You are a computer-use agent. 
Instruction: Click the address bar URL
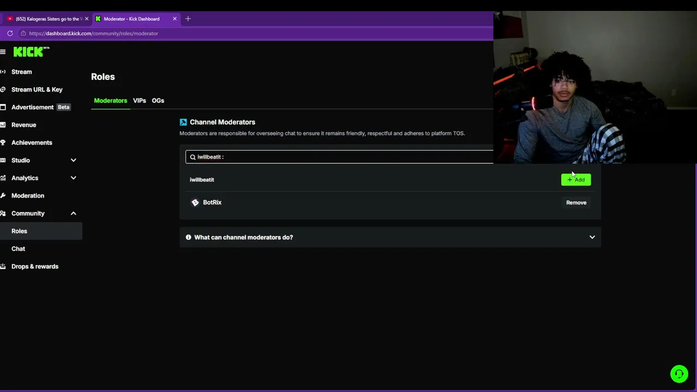[x=94, y=33]
